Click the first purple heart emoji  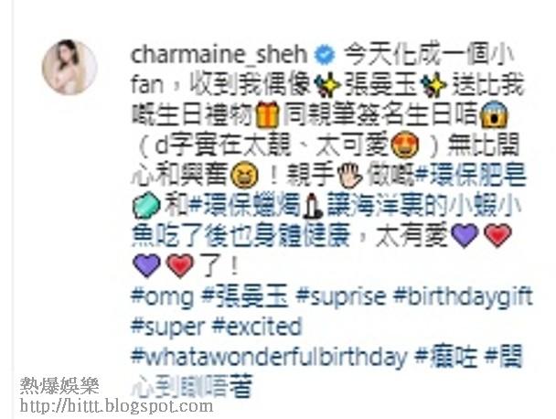(465, 235)
